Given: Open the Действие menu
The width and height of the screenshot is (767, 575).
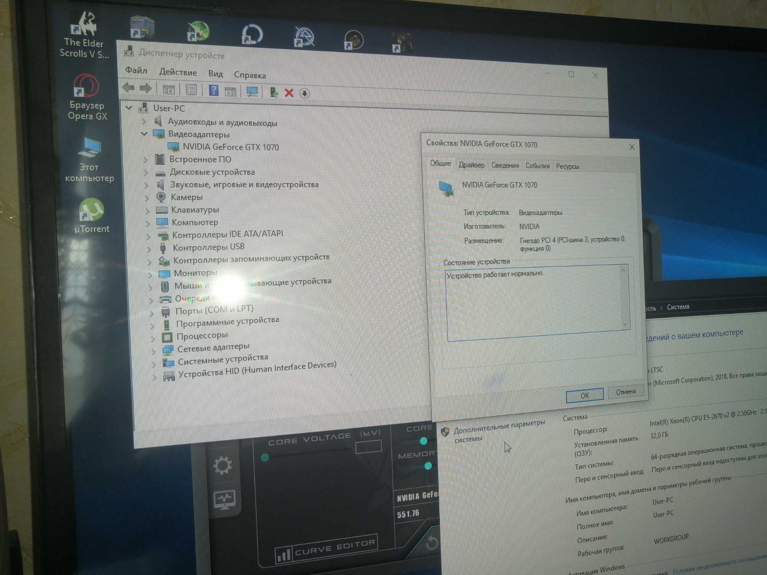Looking at the screenshot, I should (178, 72).
